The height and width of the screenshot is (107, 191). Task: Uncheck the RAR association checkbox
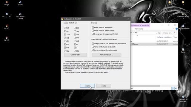[65, 28]
